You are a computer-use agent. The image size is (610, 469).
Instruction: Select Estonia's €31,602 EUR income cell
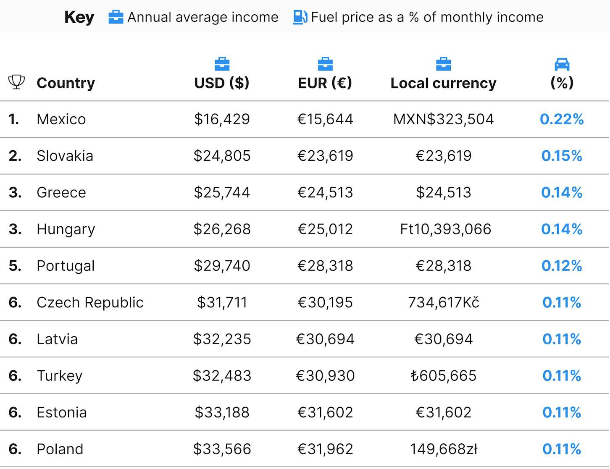pos(325,412)
